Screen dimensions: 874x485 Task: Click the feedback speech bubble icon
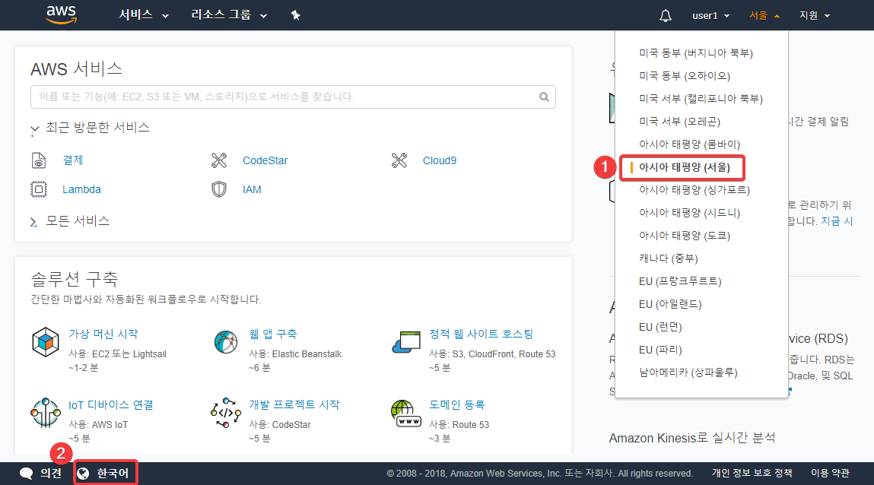tap(26, 474)
